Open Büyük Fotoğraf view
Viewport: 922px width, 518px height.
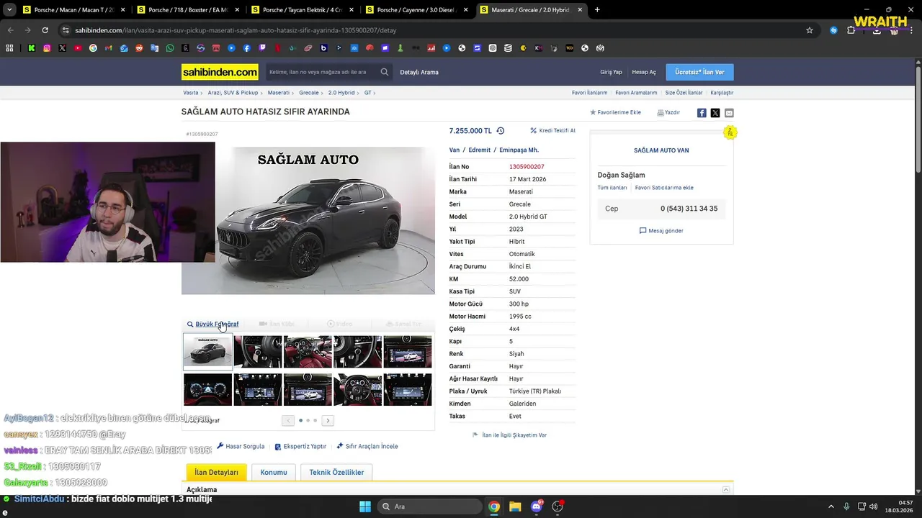[x=212, y=324]
